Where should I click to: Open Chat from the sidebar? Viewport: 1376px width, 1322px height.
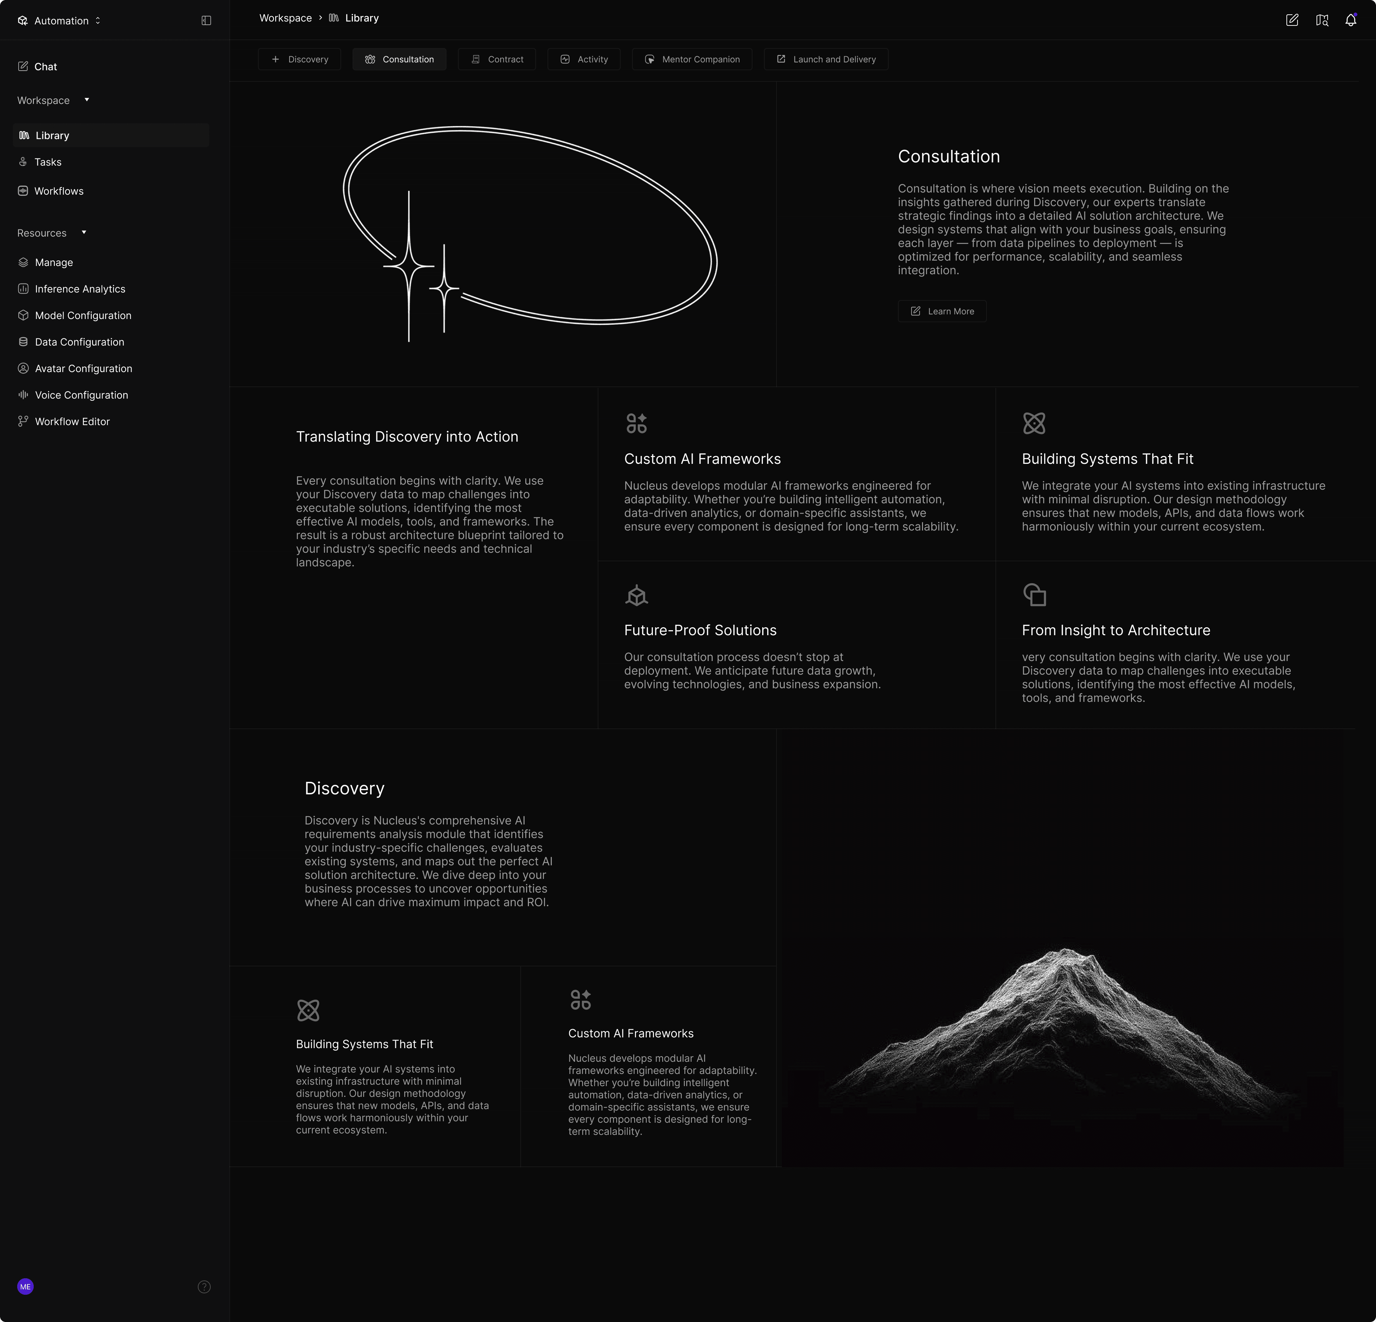(x=45, y=67)
